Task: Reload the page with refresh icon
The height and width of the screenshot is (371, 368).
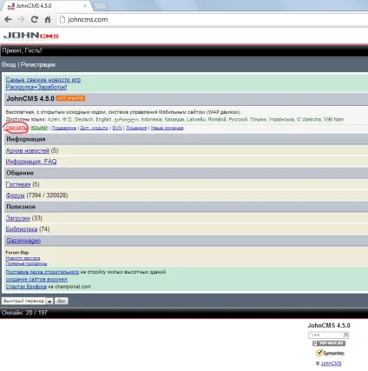Action: (x=35, y=19)
